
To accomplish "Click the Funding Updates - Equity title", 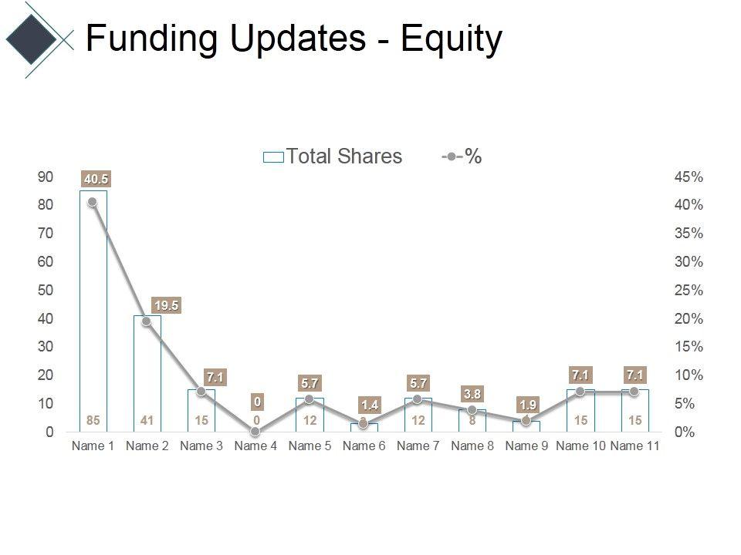I will click(x=293, y=39).
